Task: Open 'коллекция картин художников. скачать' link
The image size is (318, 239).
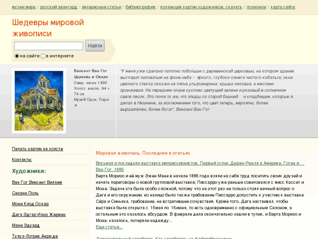Action: pyautogui.click(x=201, y=7)
